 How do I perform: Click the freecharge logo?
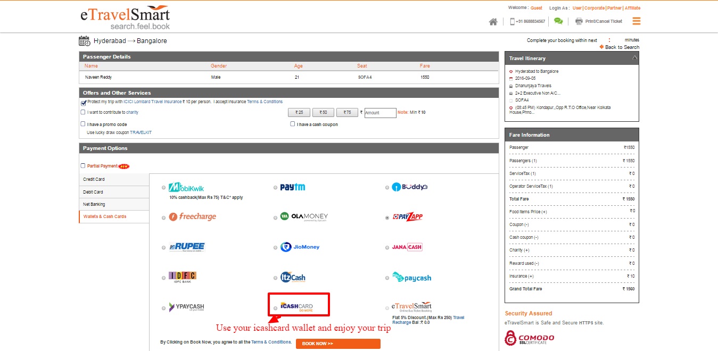point(192,217)
